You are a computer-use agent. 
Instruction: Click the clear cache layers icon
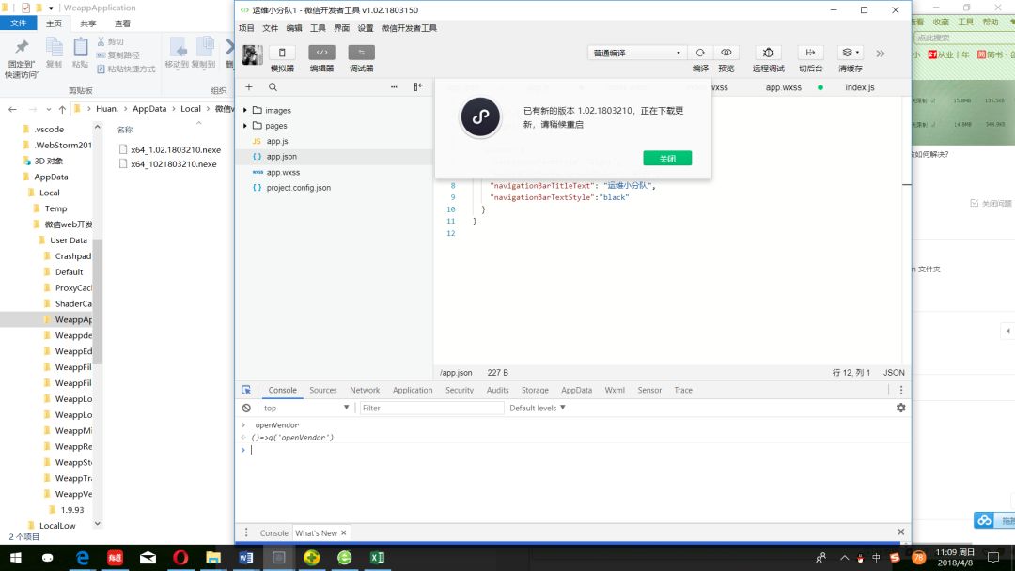851,53
